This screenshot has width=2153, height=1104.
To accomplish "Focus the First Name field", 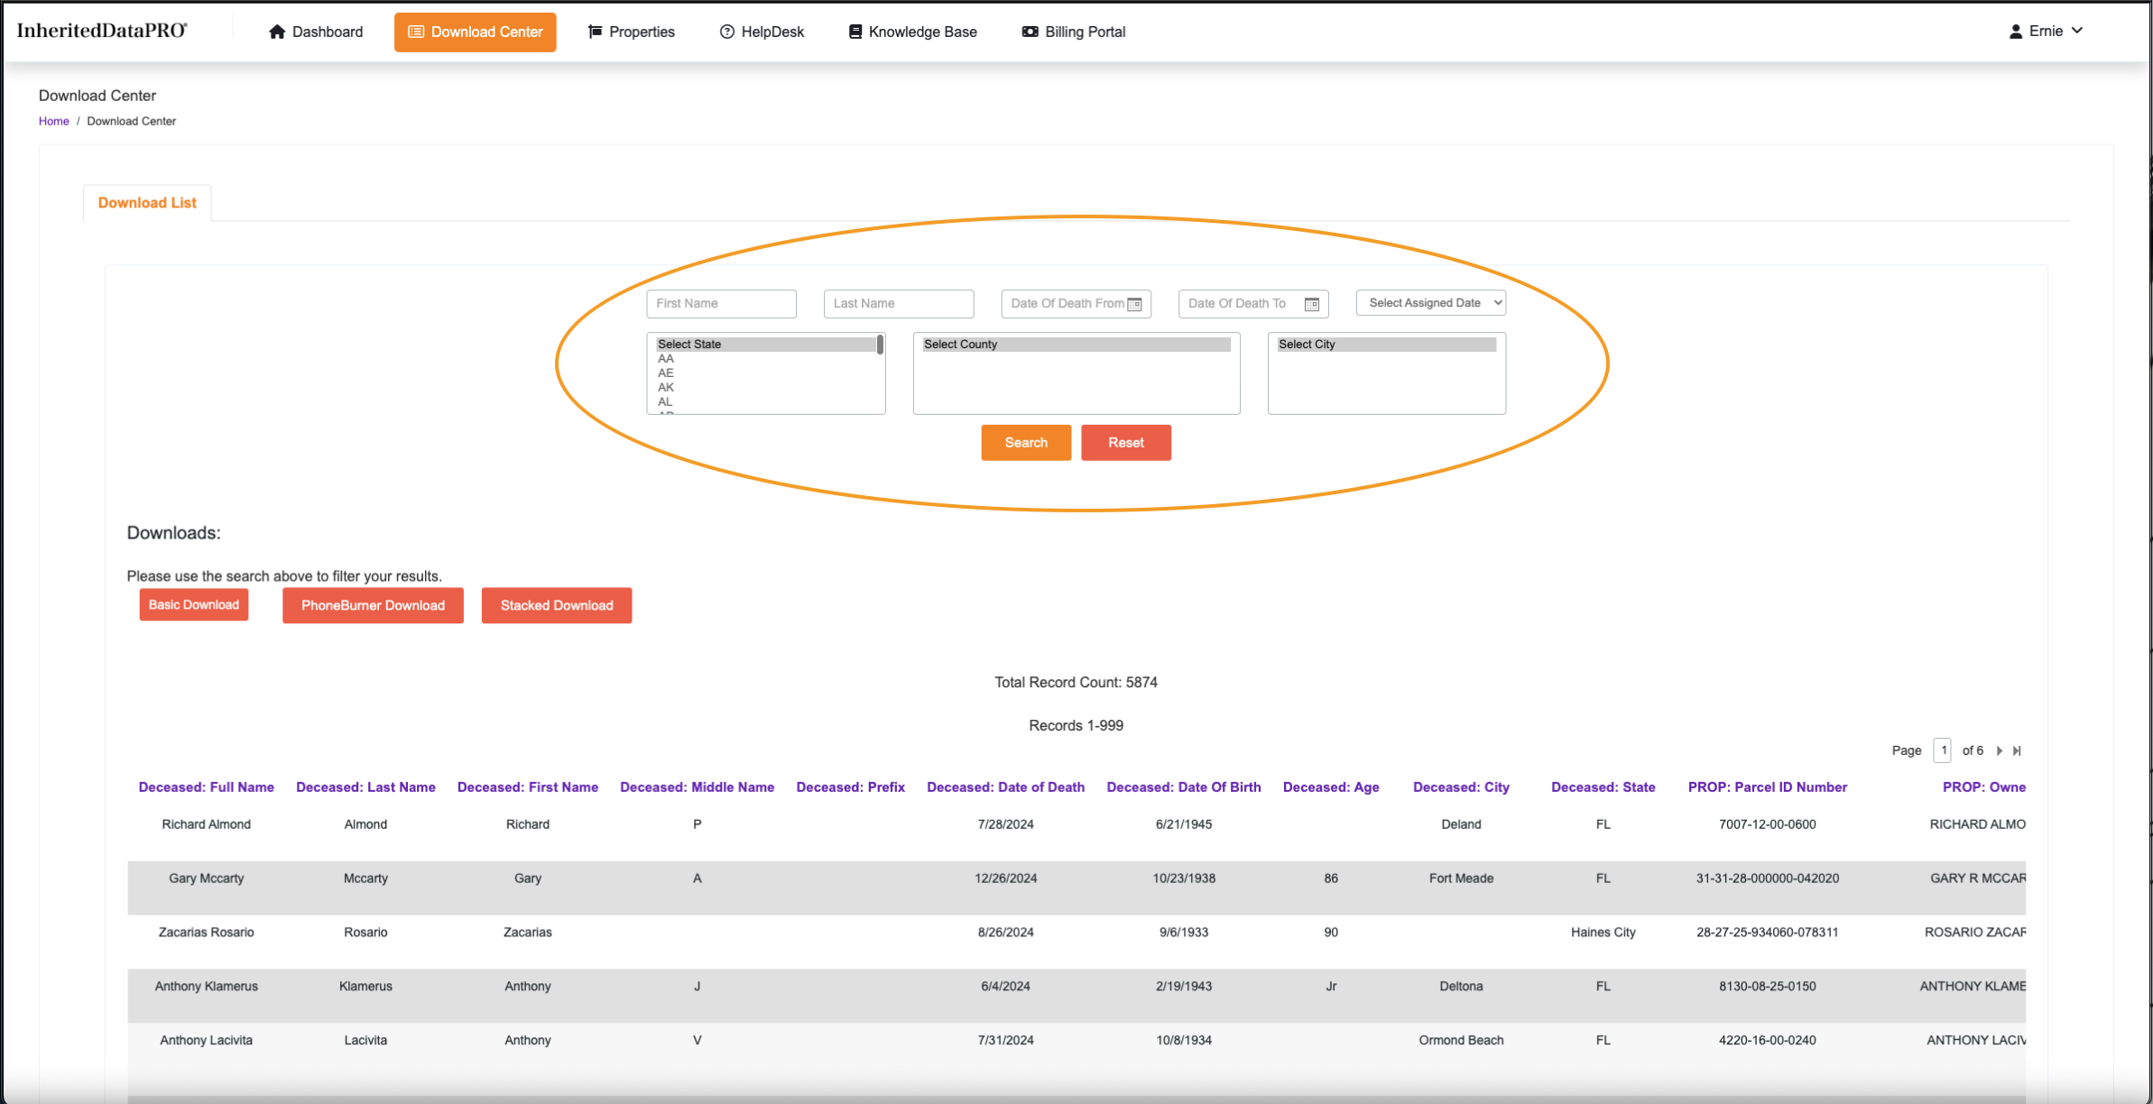I will pyautogui.click(x=721, y=304).
